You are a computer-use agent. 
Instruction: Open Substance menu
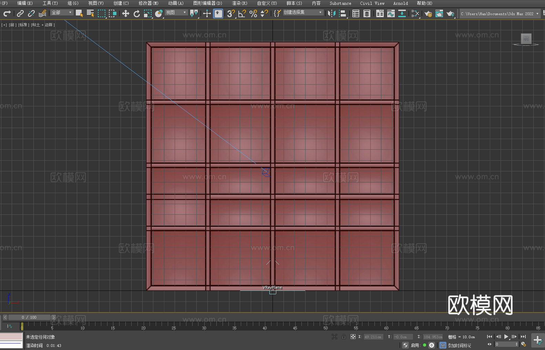tap(340, 3)
